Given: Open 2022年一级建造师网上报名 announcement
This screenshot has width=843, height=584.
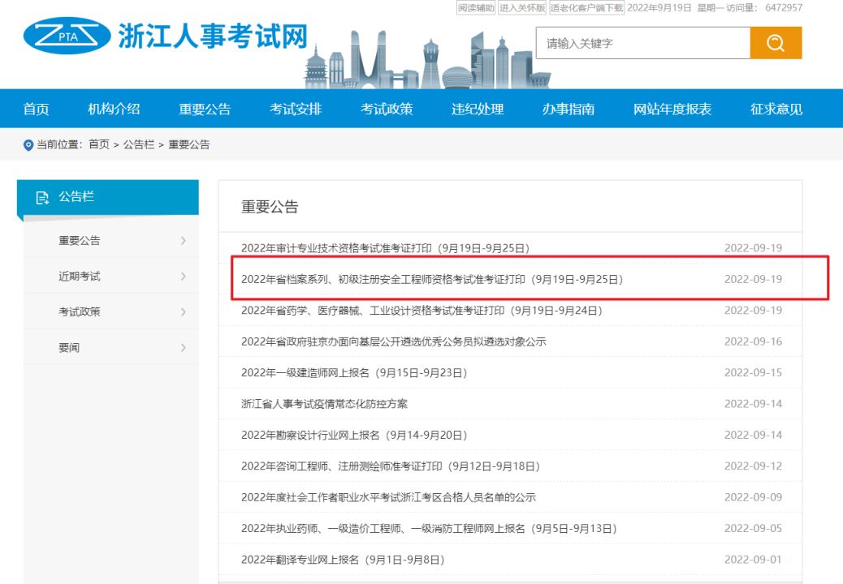Looking at the screenshot, I should [x=353, y=372].
